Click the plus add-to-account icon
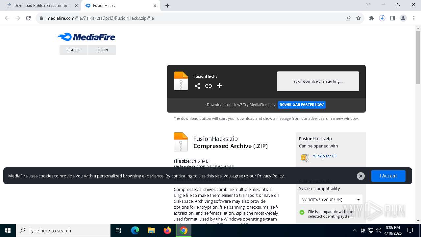 220,86
